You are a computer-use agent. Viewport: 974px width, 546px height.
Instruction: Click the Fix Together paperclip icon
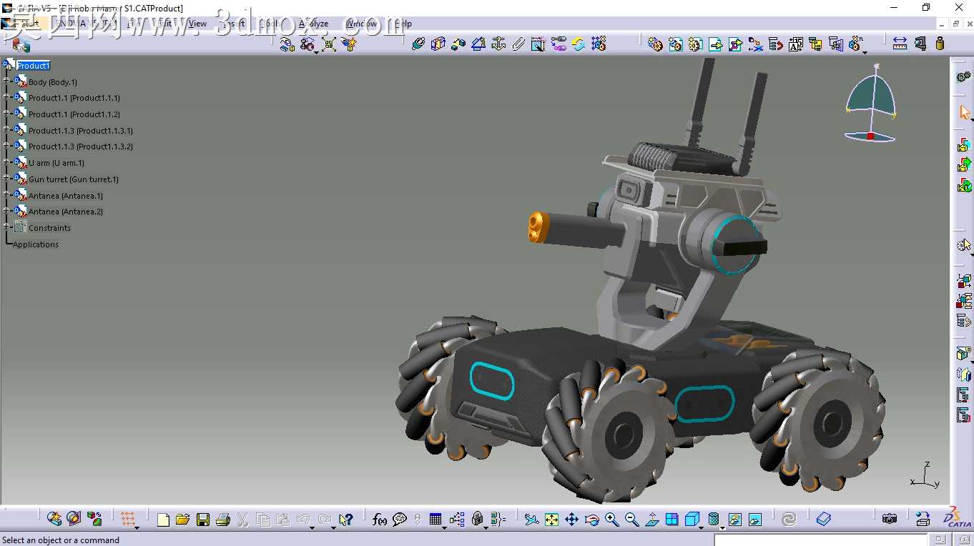coord(518,44)
